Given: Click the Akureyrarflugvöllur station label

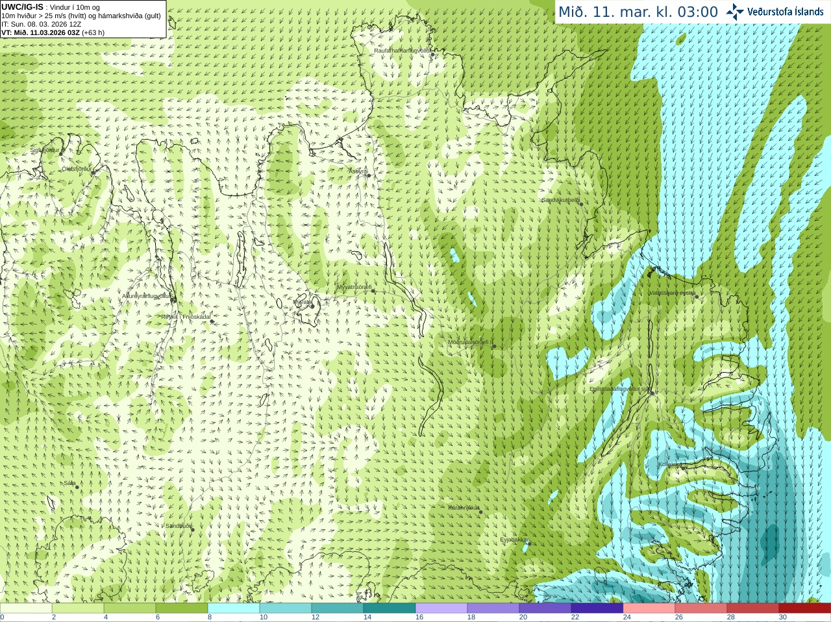Looking at the screenshot, I should click(146, 296).
